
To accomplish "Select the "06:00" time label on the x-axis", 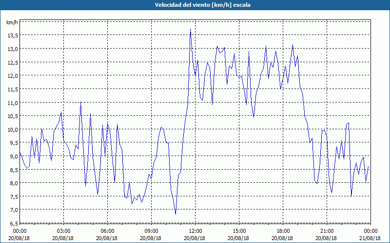I will click(107, 231).
